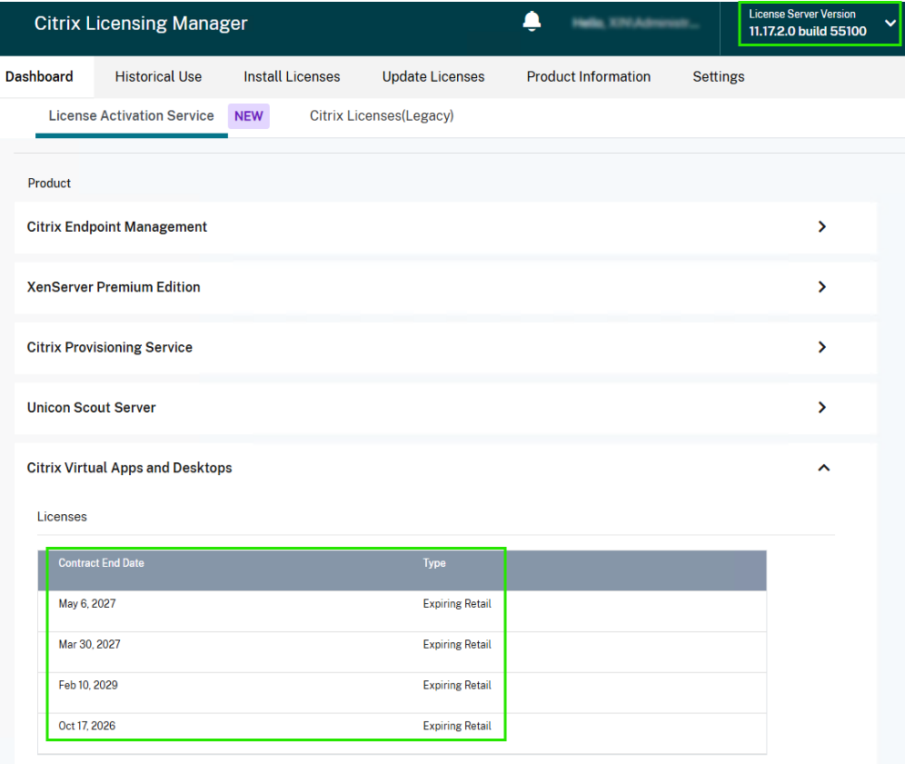
Task: Open the Update Licenses tab
Action: (433, 76)
